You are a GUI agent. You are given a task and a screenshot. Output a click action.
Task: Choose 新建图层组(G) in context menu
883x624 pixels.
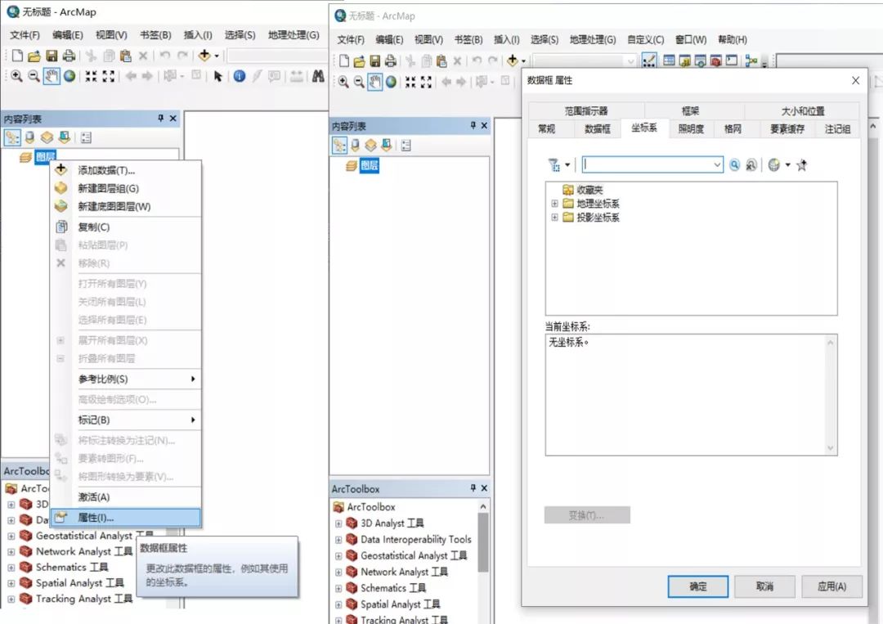pyautogui.click(x=126, y=188)
